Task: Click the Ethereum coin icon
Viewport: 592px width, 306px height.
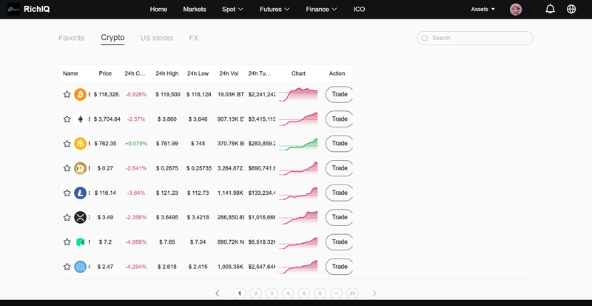Action: (x=80, y=119)
